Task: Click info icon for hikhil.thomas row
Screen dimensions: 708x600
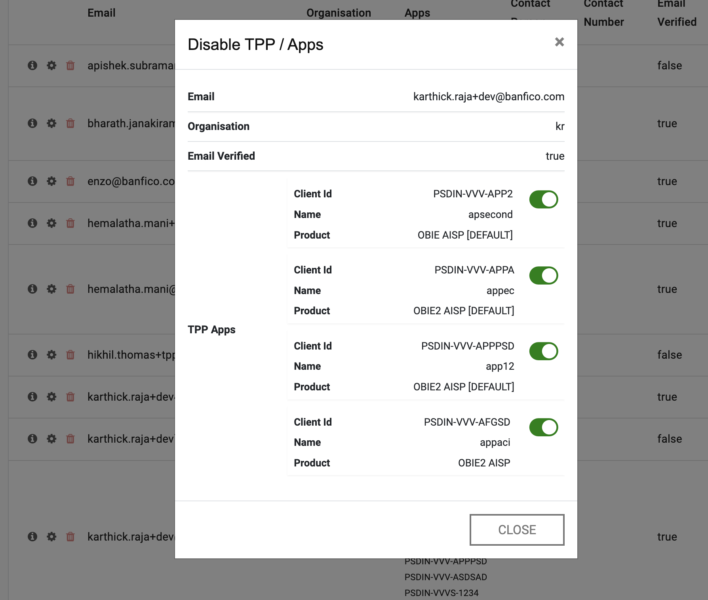Action: pyautogui.click(x=32, y=355)
